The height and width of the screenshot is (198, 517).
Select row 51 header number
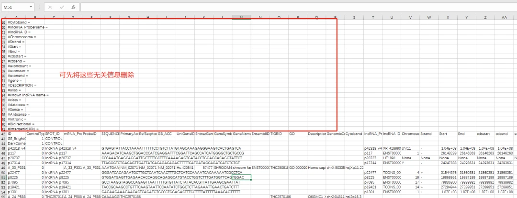(3, 177)
